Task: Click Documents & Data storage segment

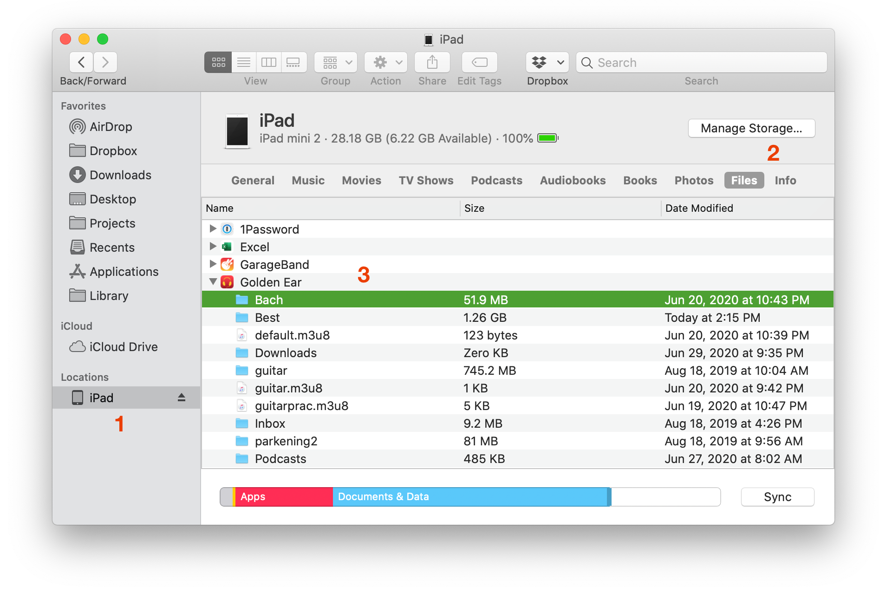Action: click(470, 496)
